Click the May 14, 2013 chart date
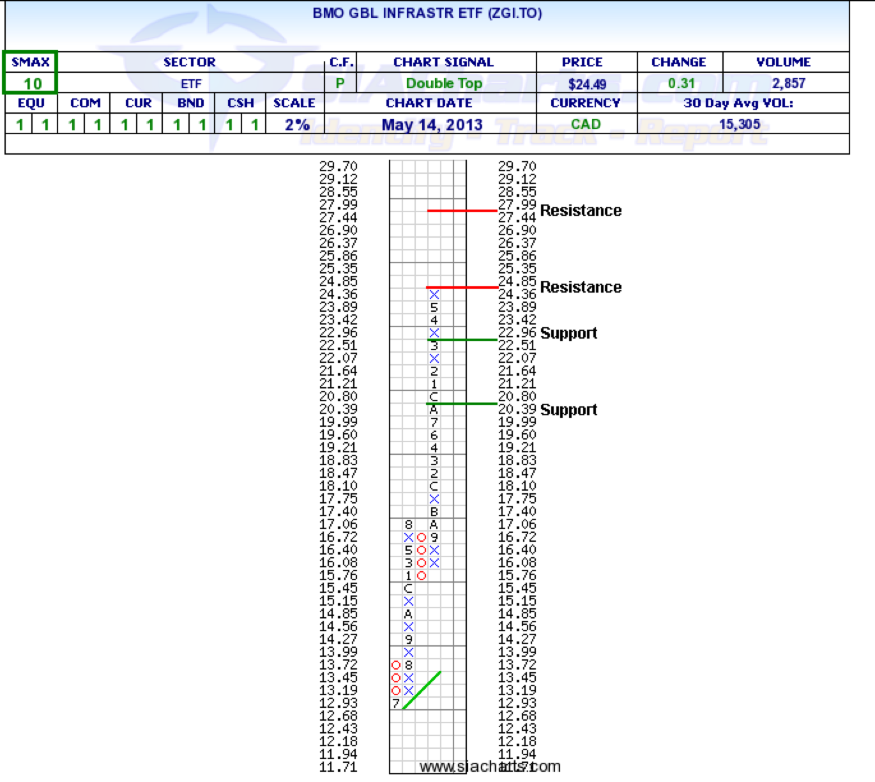This screenshot has width=875, height=782. coord(432,125)
